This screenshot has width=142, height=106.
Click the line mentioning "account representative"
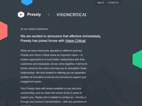click(x=54, y=102)
